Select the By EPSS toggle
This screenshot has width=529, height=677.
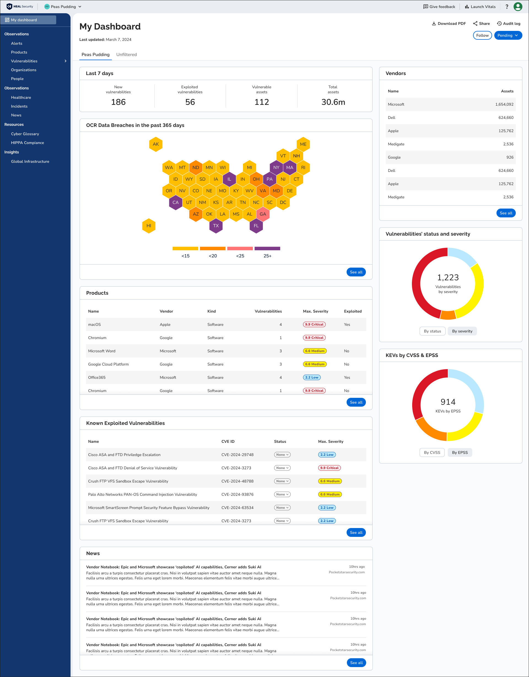(x=460, y=452)
